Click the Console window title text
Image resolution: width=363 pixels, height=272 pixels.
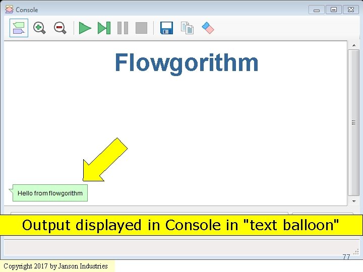27,10
